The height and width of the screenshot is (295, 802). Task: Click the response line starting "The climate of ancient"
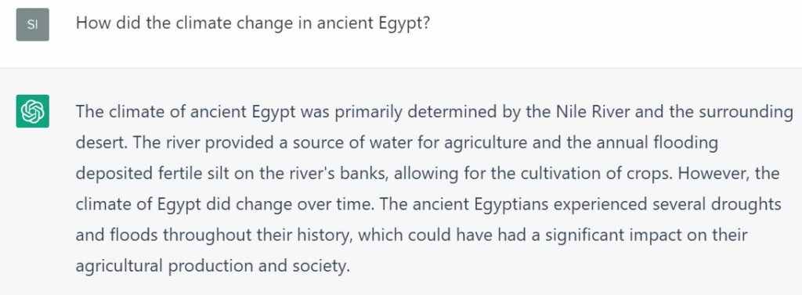[434, 112]
